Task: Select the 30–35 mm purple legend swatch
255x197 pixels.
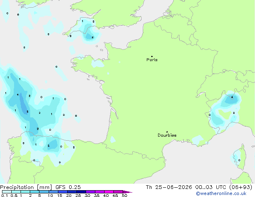Action: click(90, 192)
